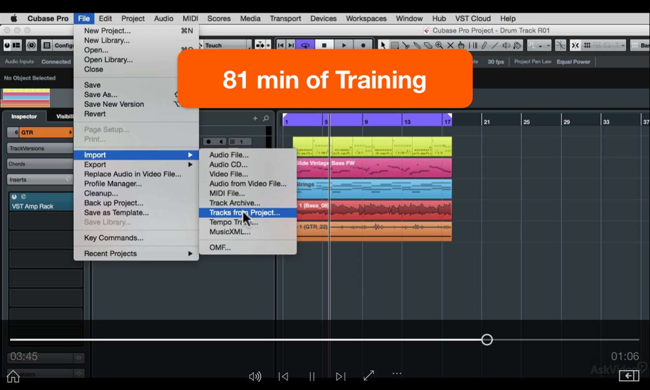
Task: Open the video player more options ellipsis
Action: [x=397, y=373]
